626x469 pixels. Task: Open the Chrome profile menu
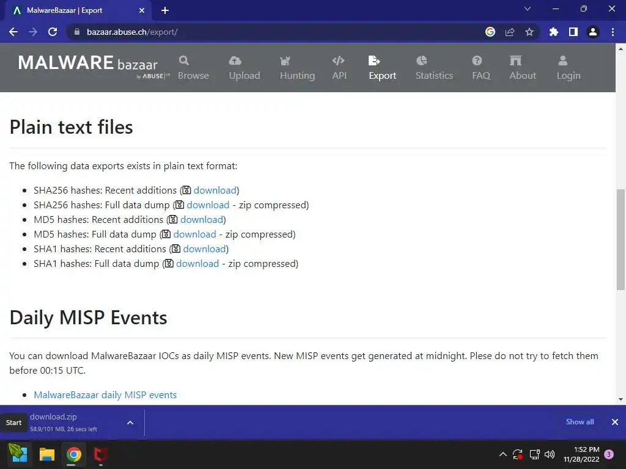593,32
